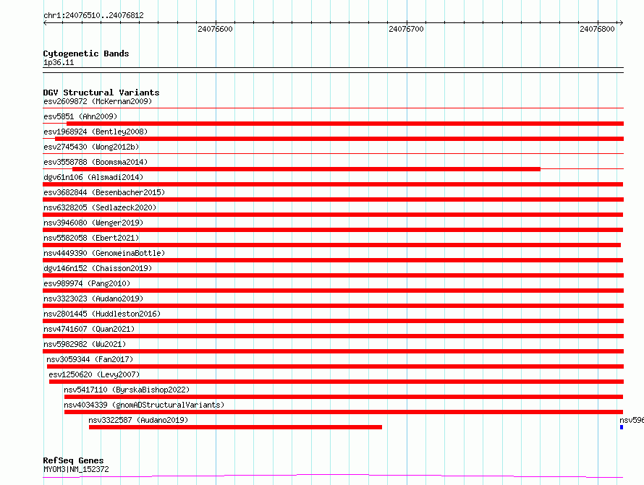
Task: Open variant nsv5582058 (Ebert2021)
Action: [x=91, y=238]
